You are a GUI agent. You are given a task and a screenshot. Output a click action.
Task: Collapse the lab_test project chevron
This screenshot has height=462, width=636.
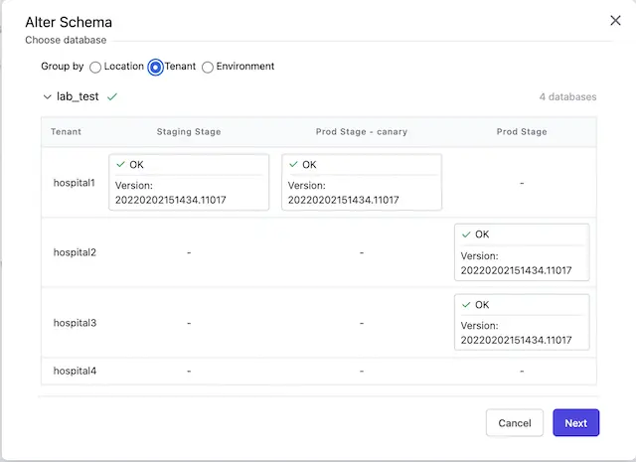coord(47,97)
